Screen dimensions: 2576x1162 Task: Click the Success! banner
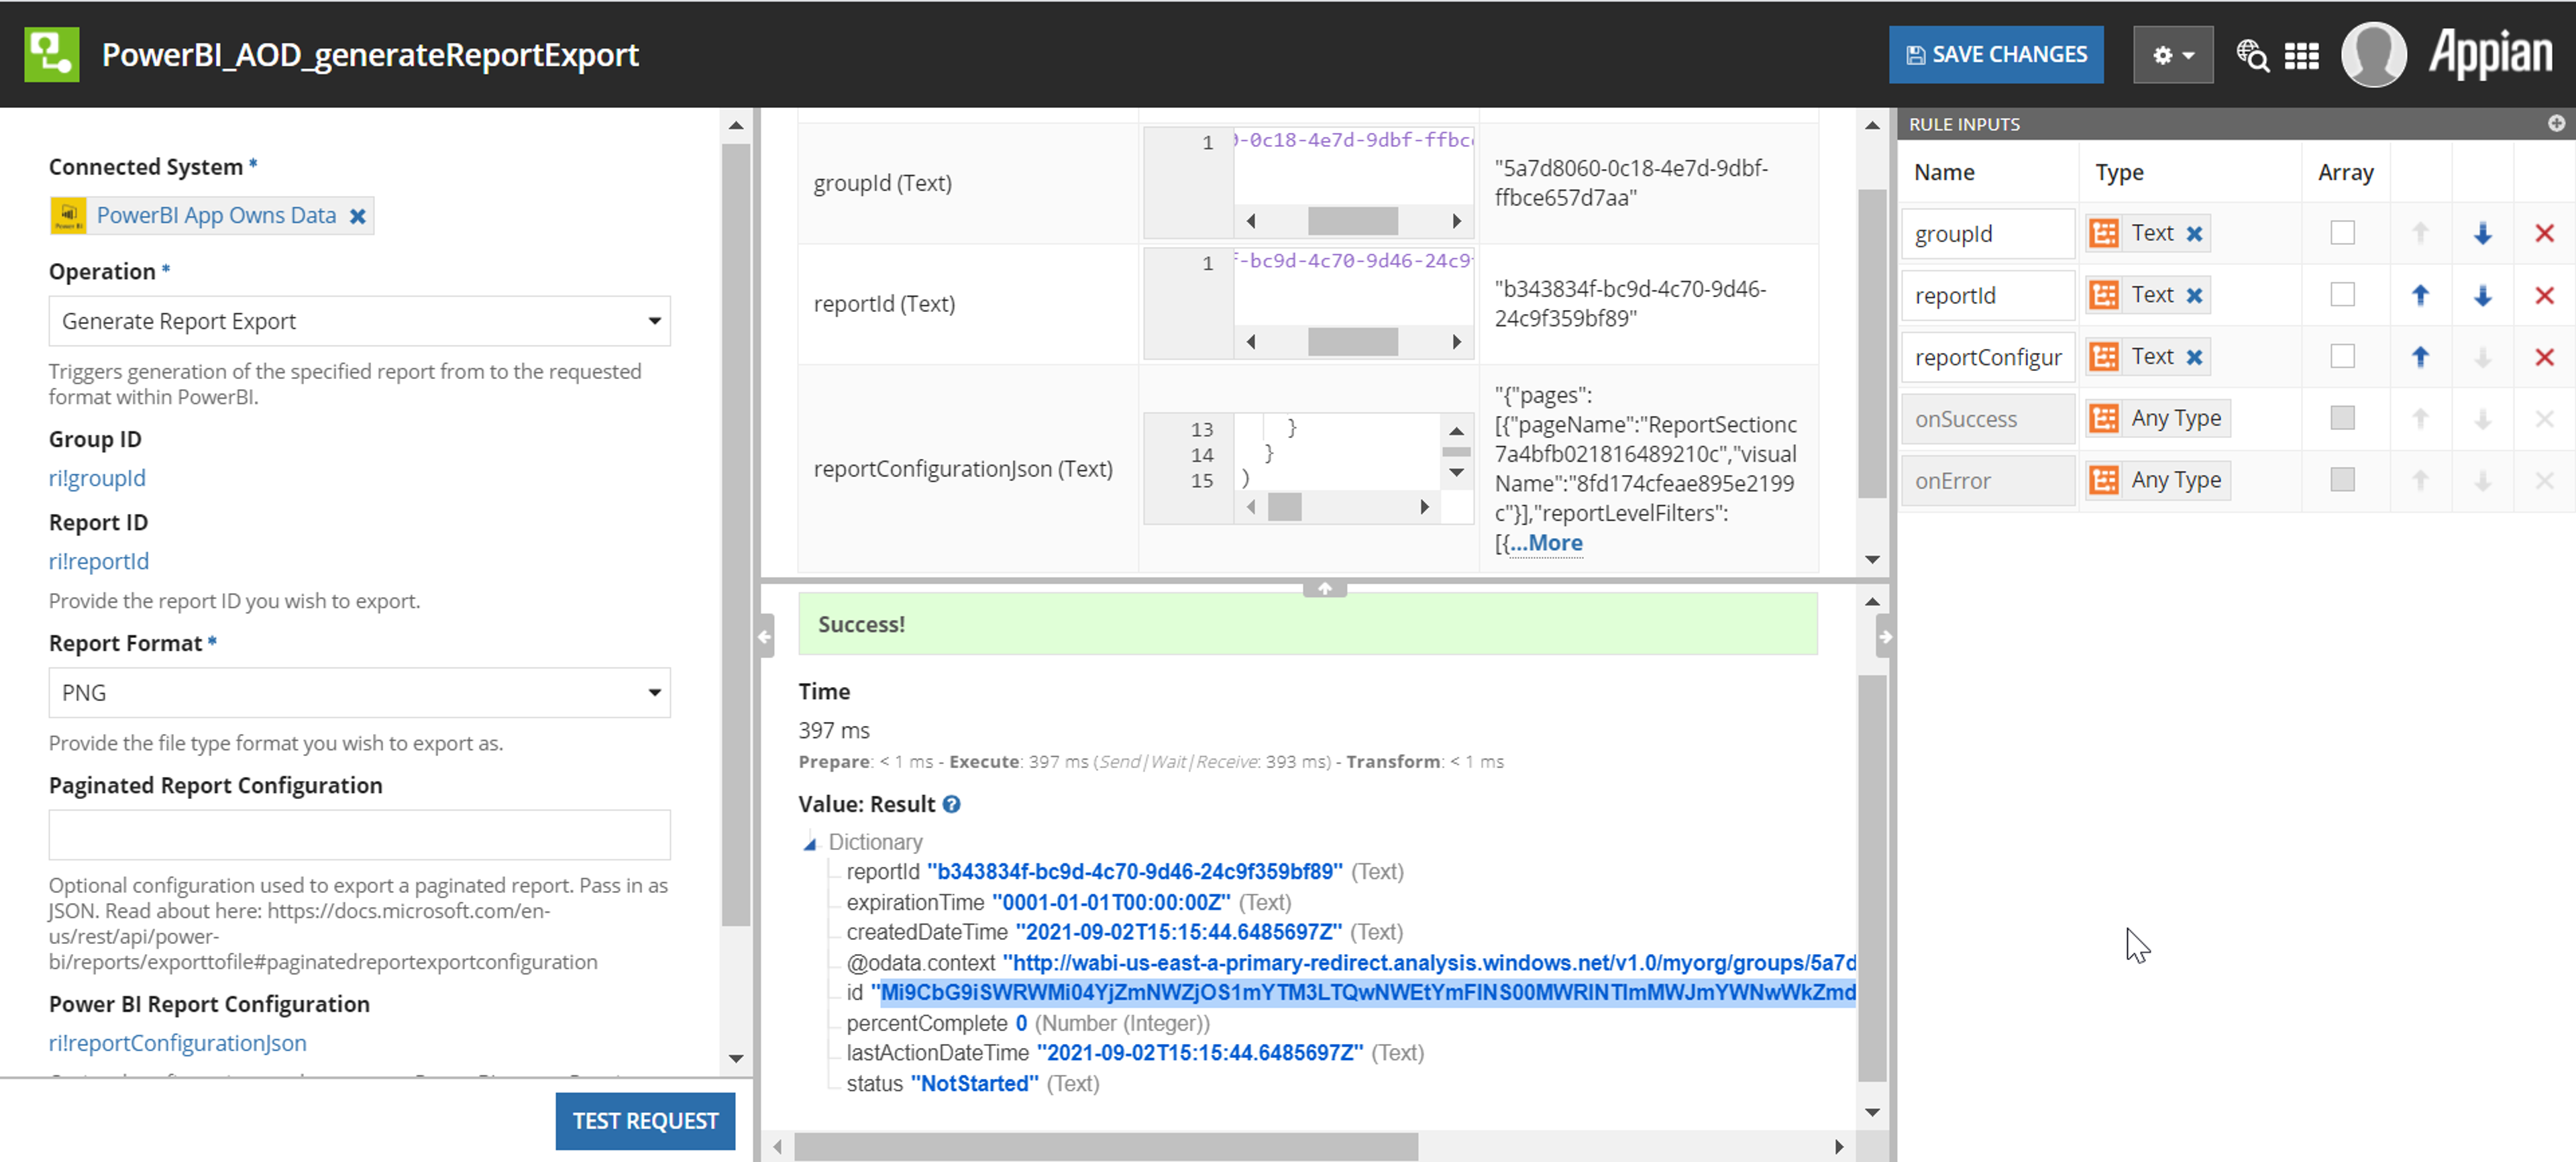pos(1307,624)
